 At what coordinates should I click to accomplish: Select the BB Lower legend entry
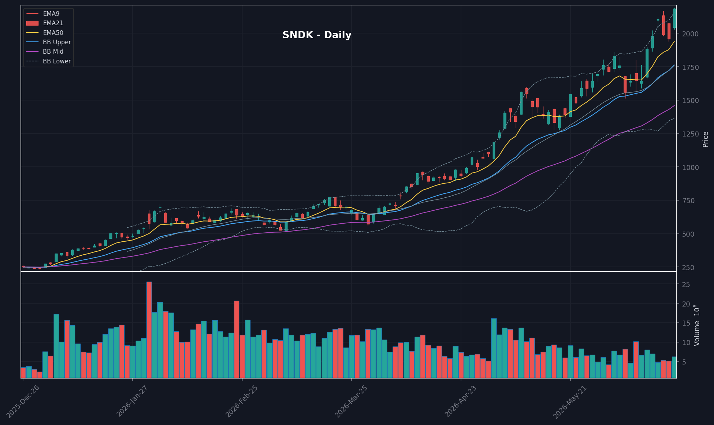tap(49, 61)
